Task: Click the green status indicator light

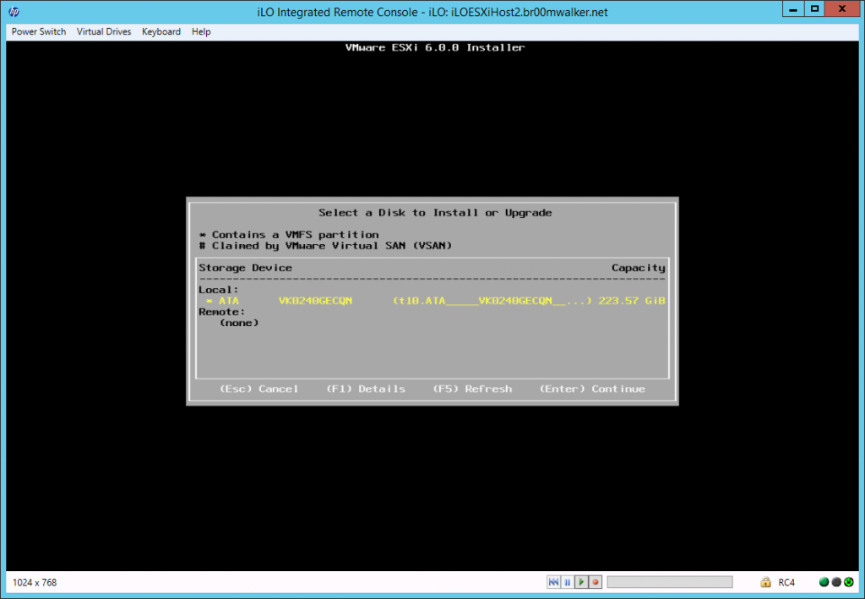Action: pos(824,582)
